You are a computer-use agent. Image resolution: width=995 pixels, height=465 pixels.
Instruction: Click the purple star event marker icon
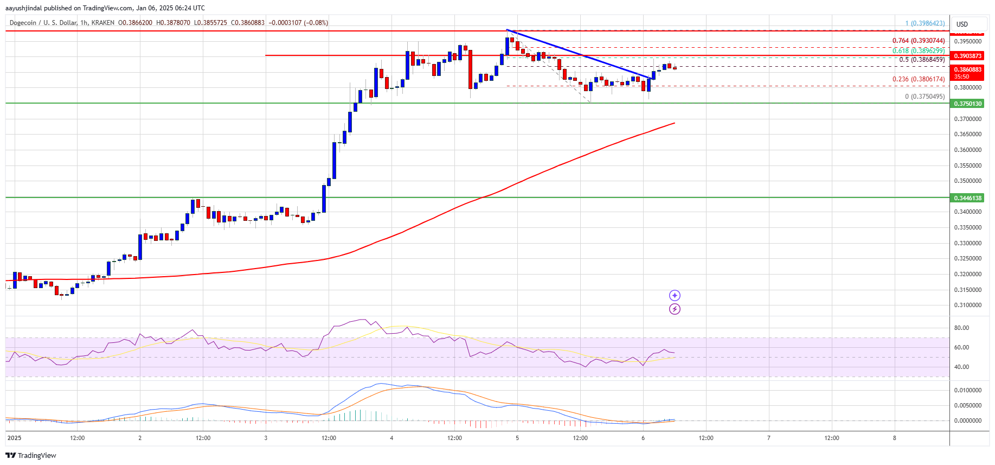(675, 295)
